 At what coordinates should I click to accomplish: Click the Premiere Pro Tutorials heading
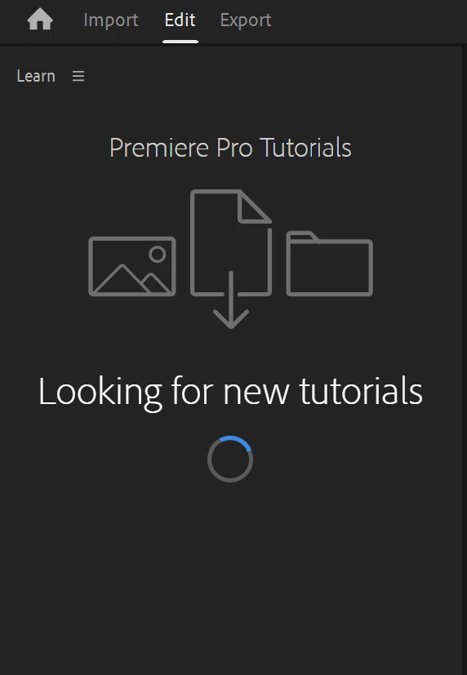point(230,148)
